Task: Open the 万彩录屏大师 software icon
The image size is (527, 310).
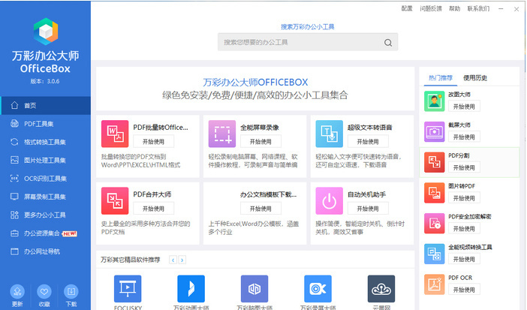Action: (318, 289)
